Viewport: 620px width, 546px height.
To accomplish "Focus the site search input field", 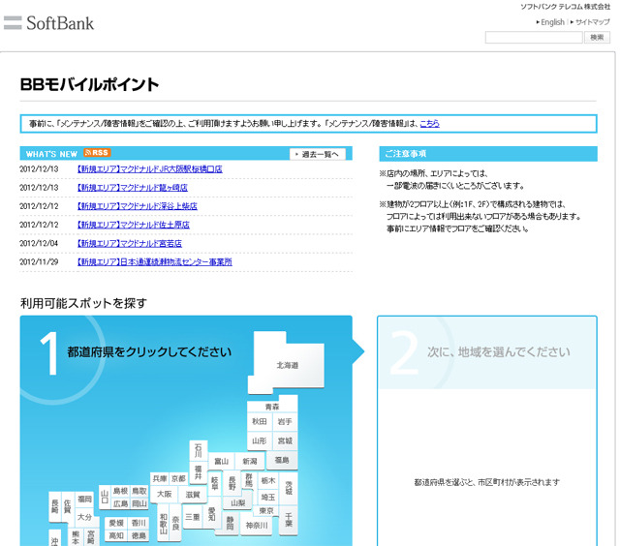I will (x=534, y=38).
